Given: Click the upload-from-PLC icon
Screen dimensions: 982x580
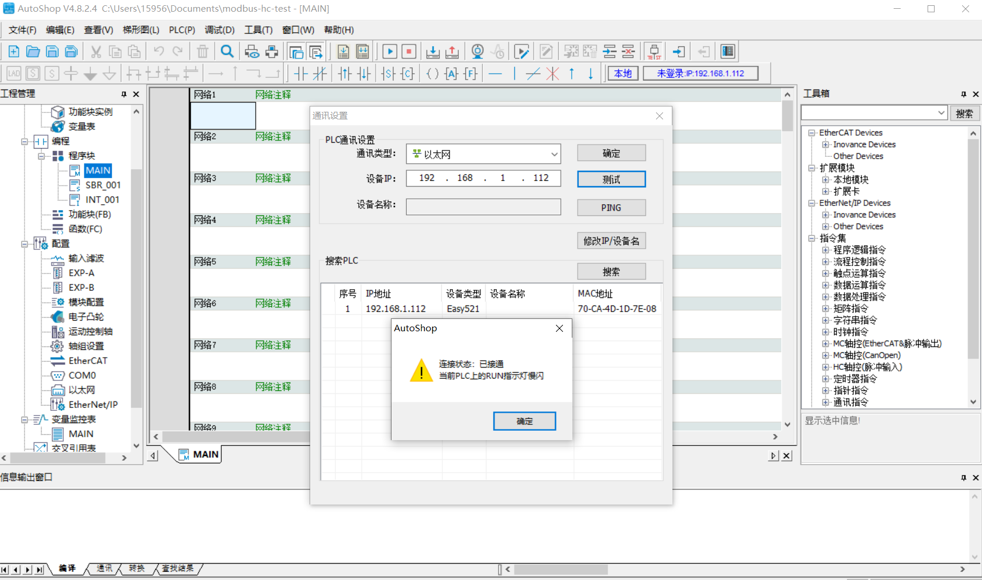Looking at the screenshot, I should pos(452,52).
